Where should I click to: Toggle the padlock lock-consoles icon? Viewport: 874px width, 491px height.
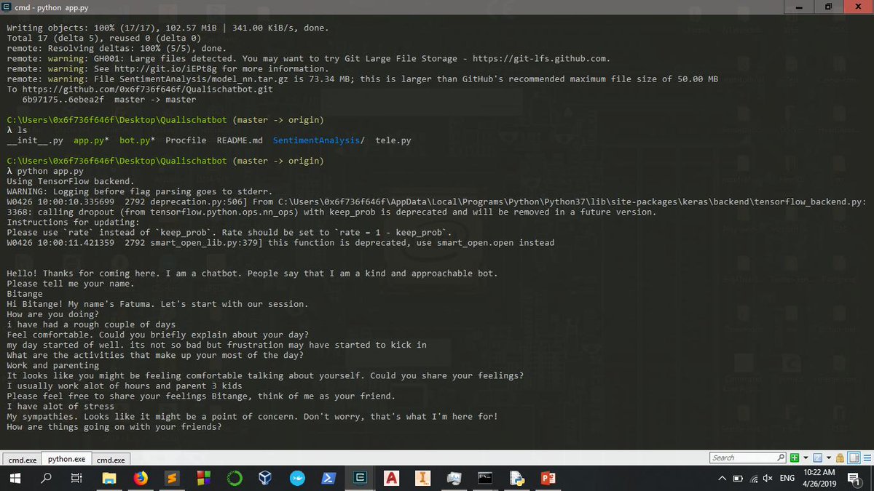click(x=840, y=458)
